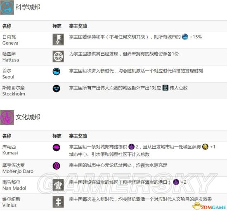This screenshot has width=227, height=211.
Task: Select the Kumasi name cell
Action: click(10, 150)
